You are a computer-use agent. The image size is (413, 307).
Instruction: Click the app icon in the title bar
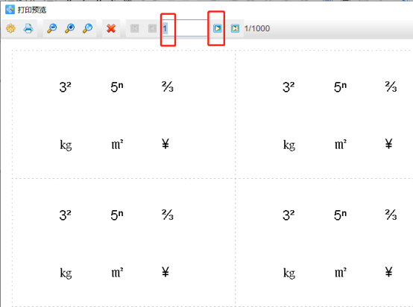[10, 10]
